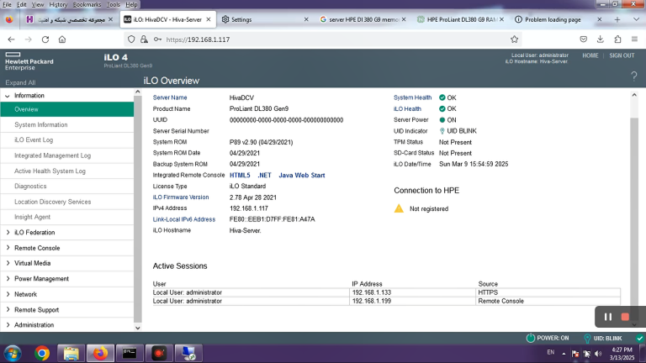Show site security lock info
The width and height of the screenshot is (646, 363).
(144, 39)
